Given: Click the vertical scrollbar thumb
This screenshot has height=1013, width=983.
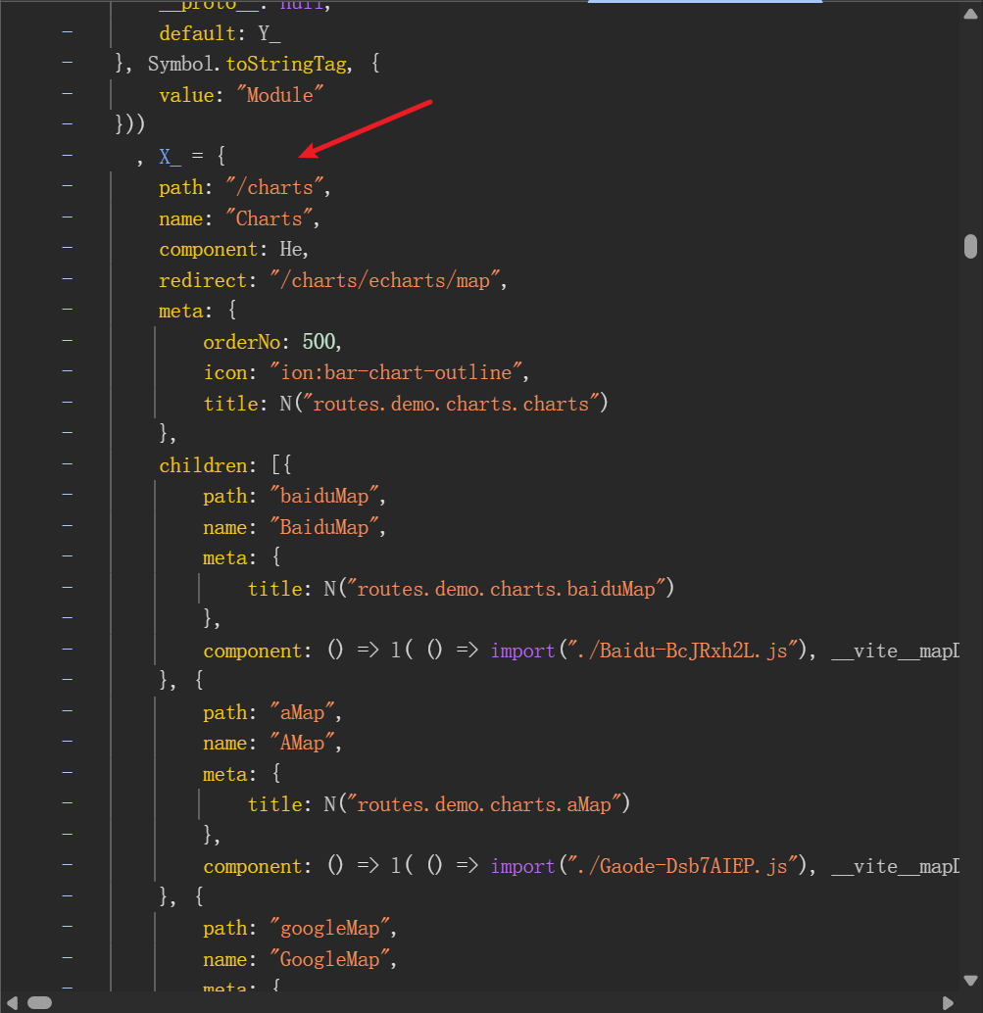Looking at the screenshot, I should 970,245.
